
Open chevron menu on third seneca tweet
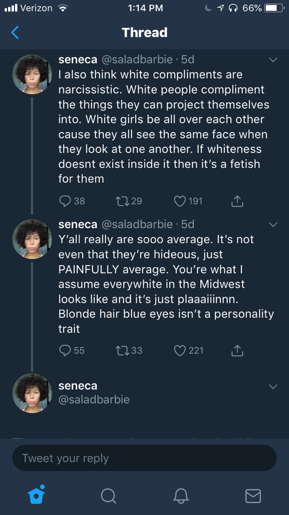pyautogui.click(x=273, y=387)
